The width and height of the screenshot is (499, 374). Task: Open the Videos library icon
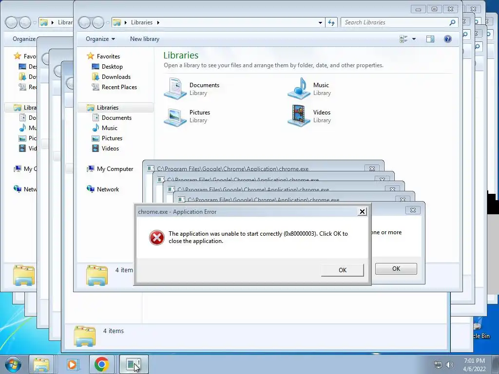click(x=299, y=116)
